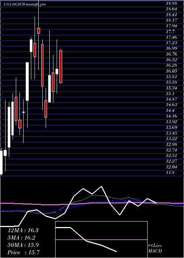Image resolution: width=184 pixels, height=258 pixels.
Task: Click the 12.74 price axis label
Action: (x=171, y=150)
